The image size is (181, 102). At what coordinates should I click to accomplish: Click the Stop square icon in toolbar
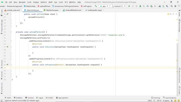click(x=155, y=6)
